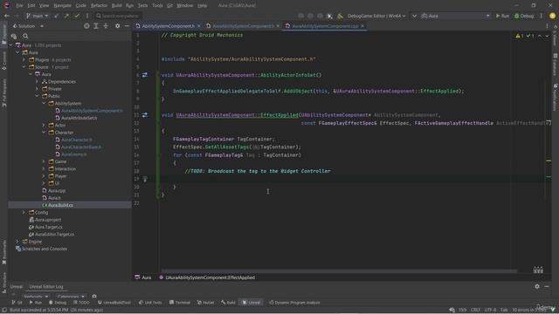Open the DebugGame Editor Win64 configuration dropdown
This screenshot has width=559, height=314.
376,16
